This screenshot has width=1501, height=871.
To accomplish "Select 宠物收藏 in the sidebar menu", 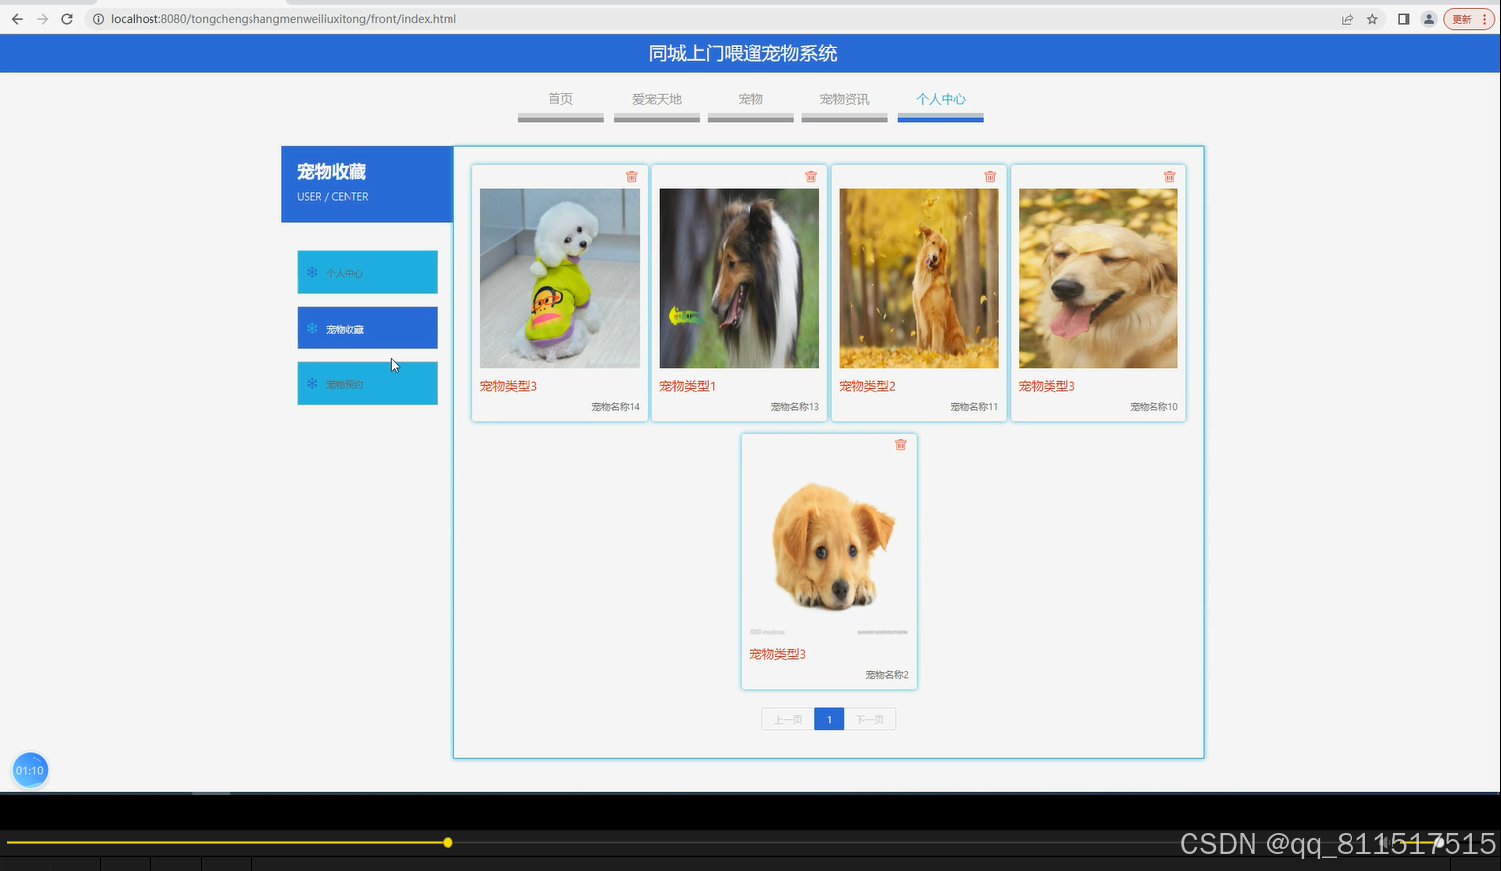I will [367, 328].
